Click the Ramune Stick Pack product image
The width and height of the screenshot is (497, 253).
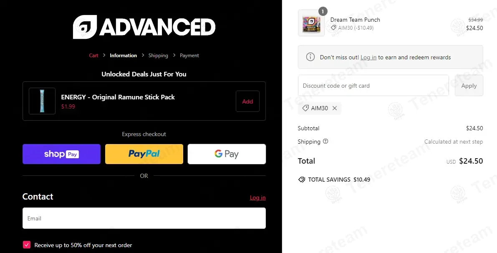[x=42, y=101]
